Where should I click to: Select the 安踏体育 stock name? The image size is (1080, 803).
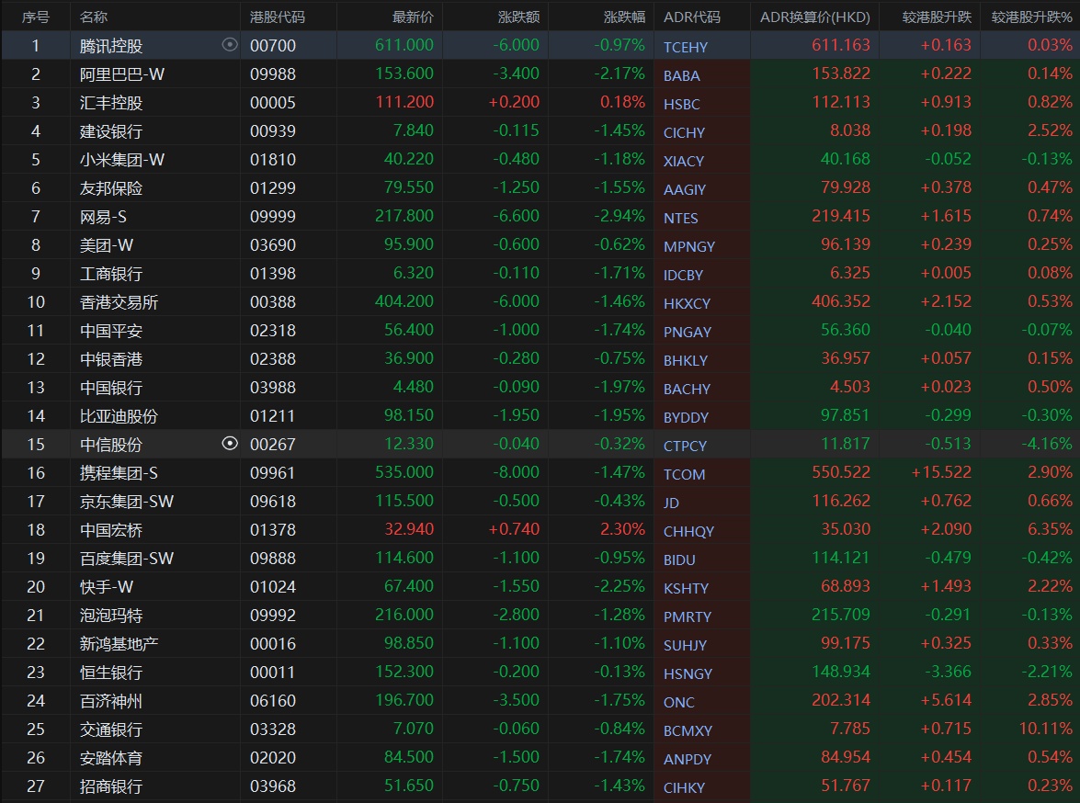coord(111,758)
